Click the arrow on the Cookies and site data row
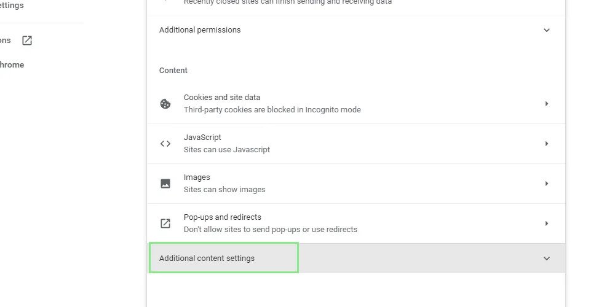The height and width of the screenshot is (307, 615). click(x=546, y=104)
